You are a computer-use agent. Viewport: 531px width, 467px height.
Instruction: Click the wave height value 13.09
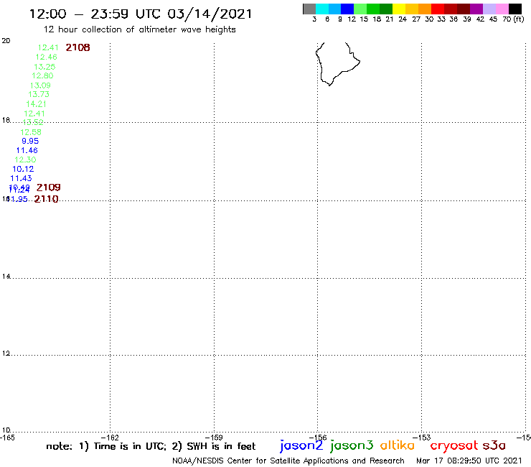40,85
